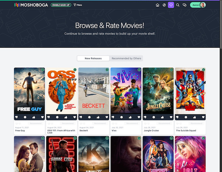
Task: Rate Beckett neutral with circle icon
Action: click(89, 117)
